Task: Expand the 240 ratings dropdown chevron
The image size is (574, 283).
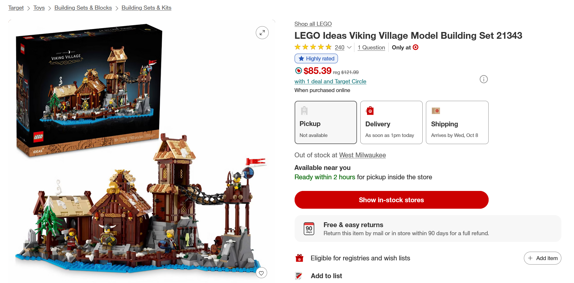Action: coord(349,47)
